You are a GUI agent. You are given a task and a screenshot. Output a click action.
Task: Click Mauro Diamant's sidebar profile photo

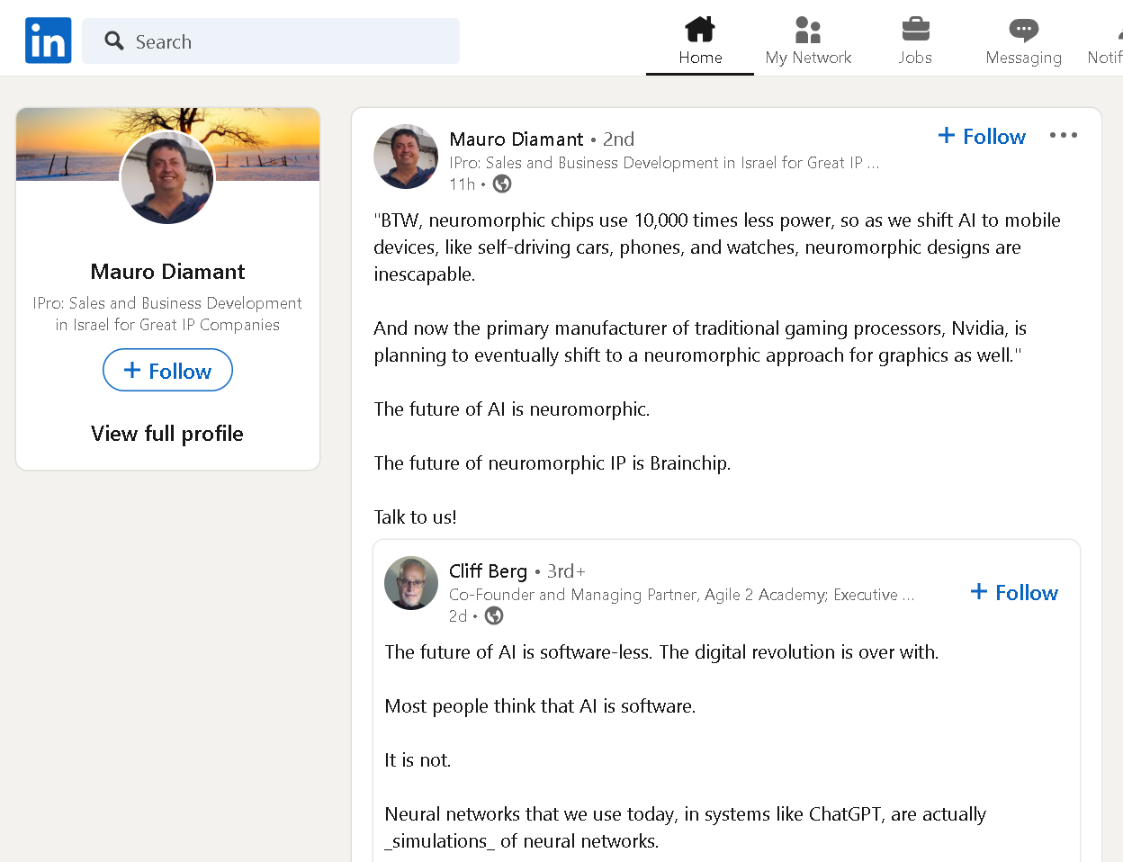tap(167, 177)
